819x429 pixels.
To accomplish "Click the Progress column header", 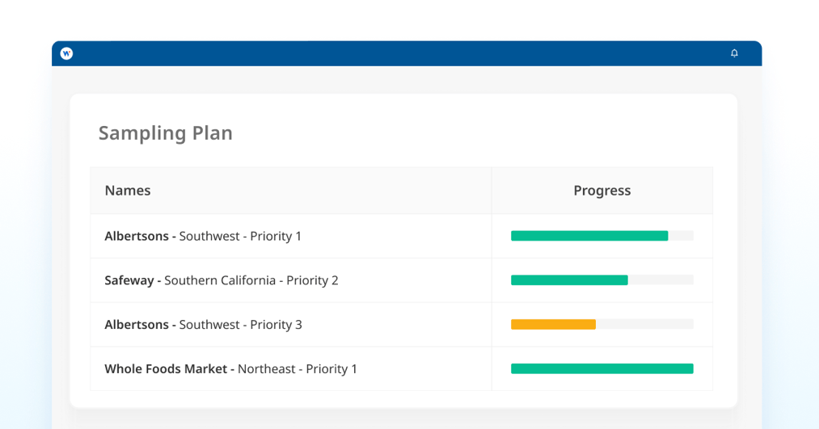I will click(x=602, y=191).
